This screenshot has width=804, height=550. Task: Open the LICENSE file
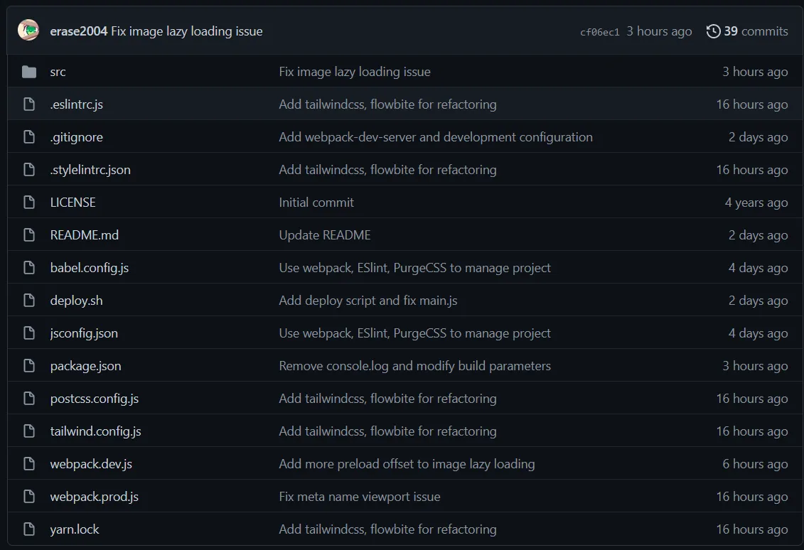point(73,203)
